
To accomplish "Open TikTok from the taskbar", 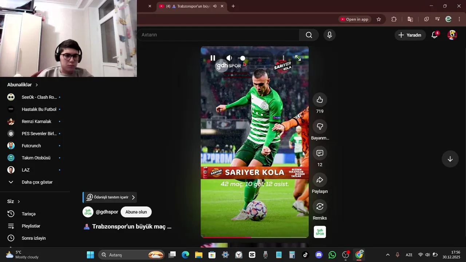I will click(x=305, y=255).
